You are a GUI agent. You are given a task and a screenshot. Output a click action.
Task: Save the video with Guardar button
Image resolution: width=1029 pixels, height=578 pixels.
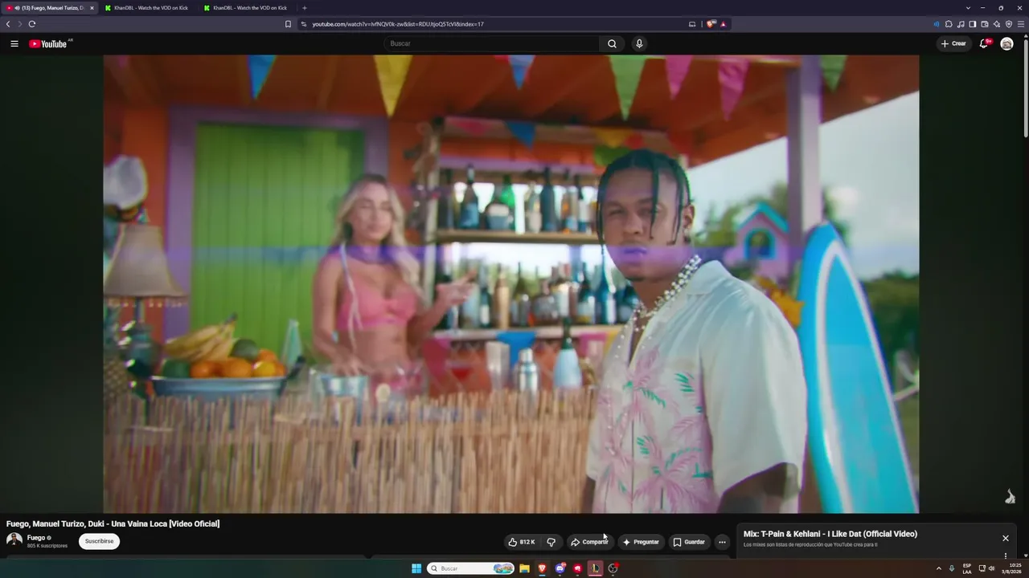(689, 542)
